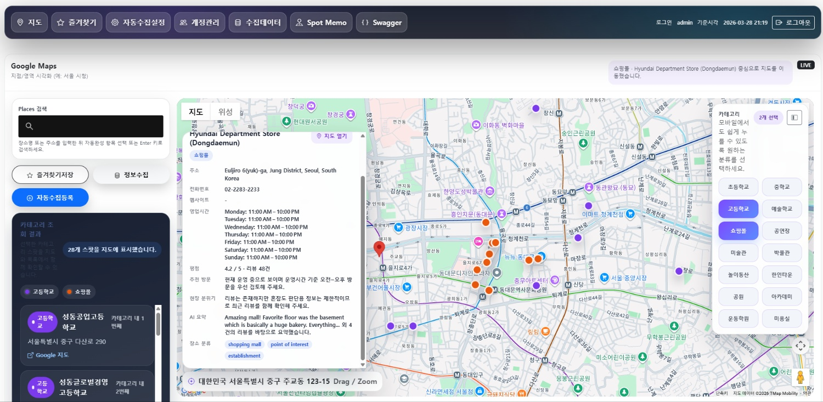Click the 광장시장 shopping cart icon on the map
Screen dimensions: 823x402
[x=399, y=228]
